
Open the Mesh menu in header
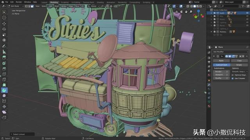coord(57,6)
